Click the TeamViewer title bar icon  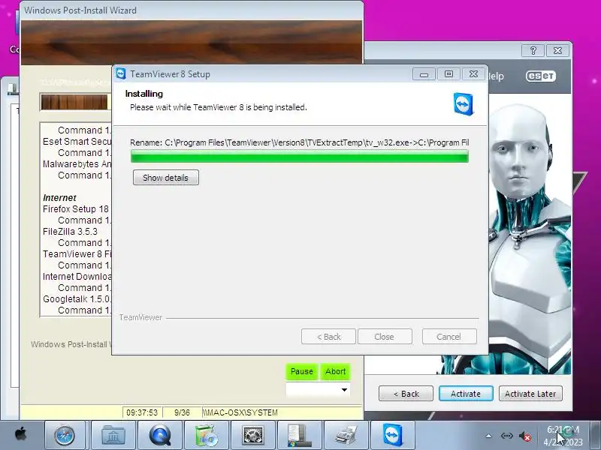point(121,73)
